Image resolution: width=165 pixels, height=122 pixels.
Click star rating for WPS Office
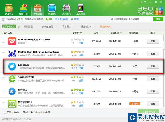(x=77, y=39)
